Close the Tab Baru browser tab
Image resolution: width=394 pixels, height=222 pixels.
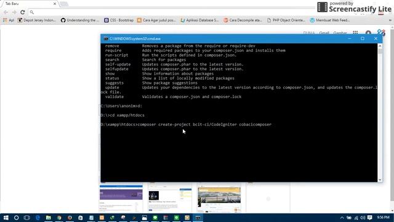click(55, 4)
